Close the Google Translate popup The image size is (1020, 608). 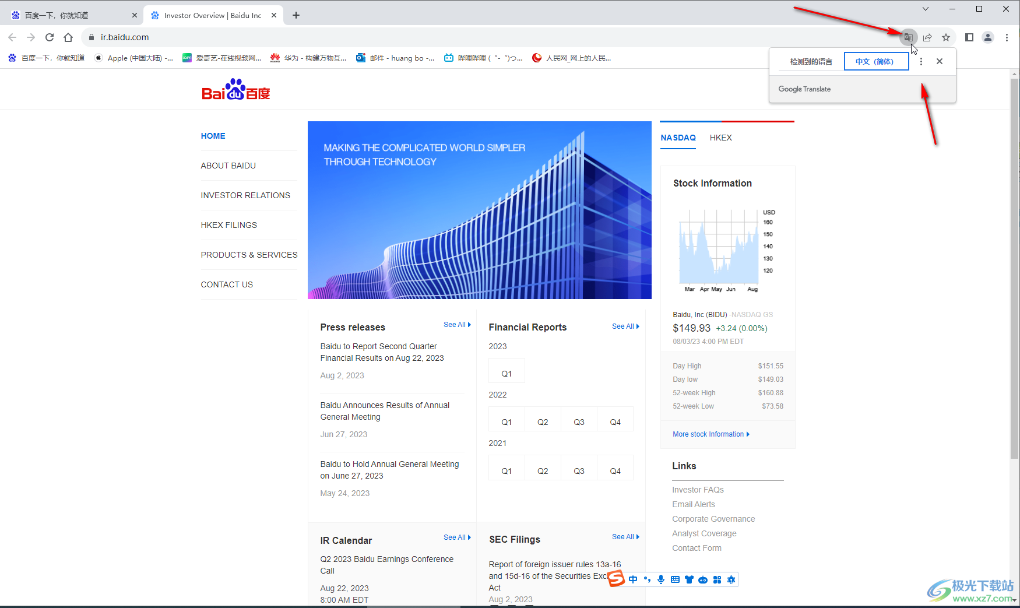940,61
